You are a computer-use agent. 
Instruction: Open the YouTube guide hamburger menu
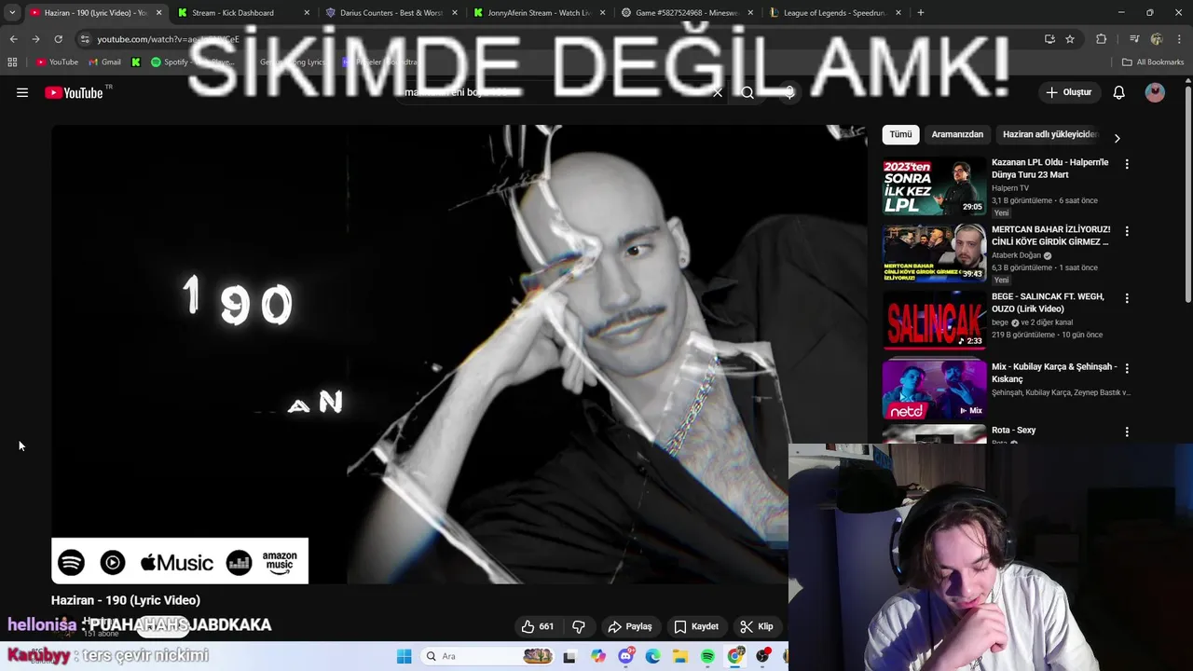[22, 92]
